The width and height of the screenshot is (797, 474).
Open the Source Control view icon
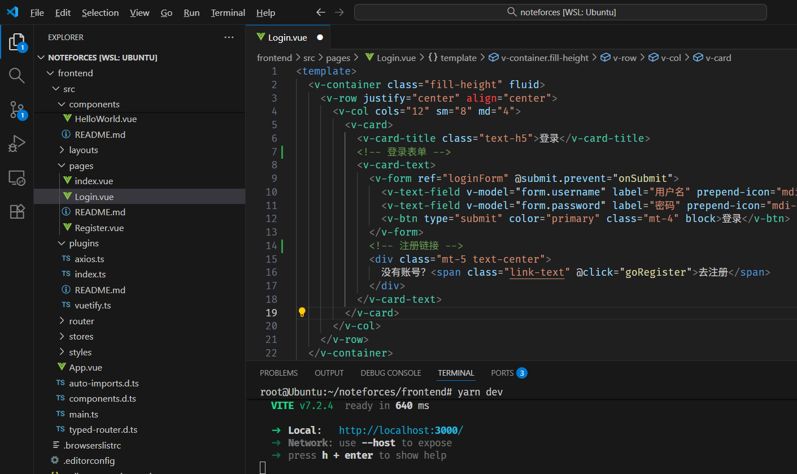click(17, 110)
